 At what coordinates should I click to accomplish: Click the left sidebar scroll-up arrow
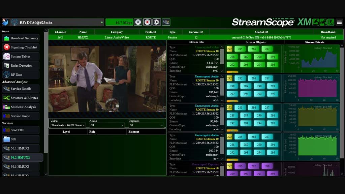pyautogui.click(x=45, y=30)
